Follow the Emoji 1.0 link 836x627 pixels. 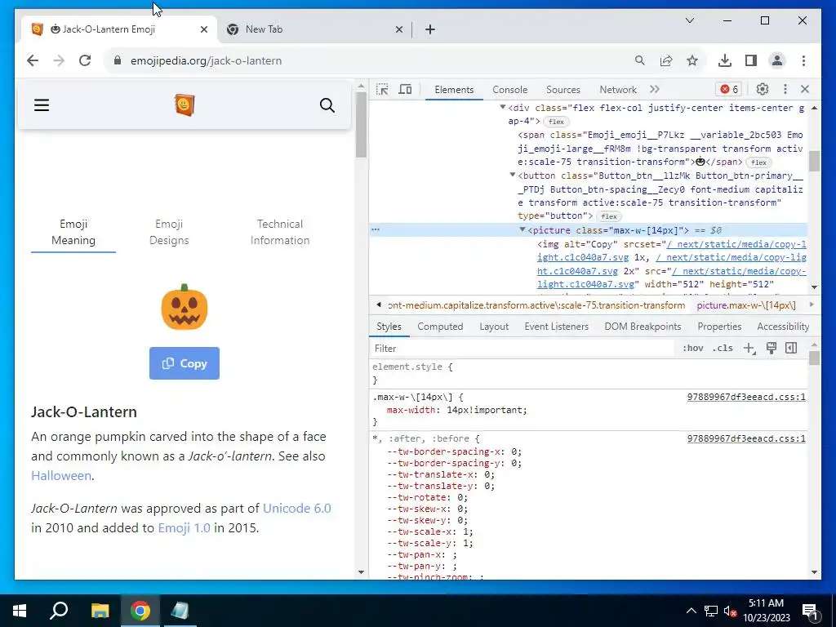pos(184,528)
